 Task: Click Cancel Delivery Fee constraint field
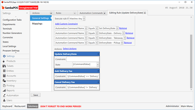click(x=83, y=87)
